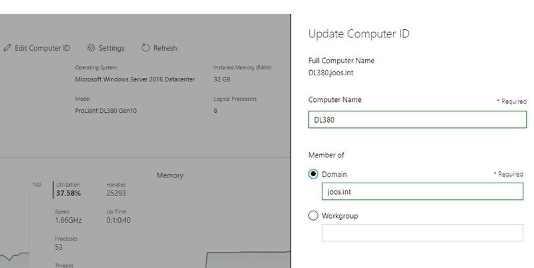Click the ProLiant DL380 Gen10 model text

coord(106,111)
